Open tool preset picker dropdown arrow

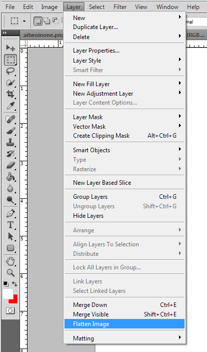click(x=24, y=22)
